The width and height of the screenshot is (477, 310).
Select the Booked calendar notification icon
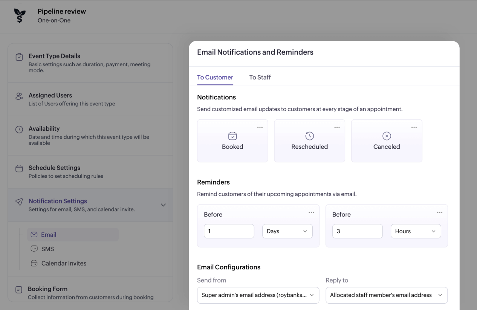coord(232,136)
